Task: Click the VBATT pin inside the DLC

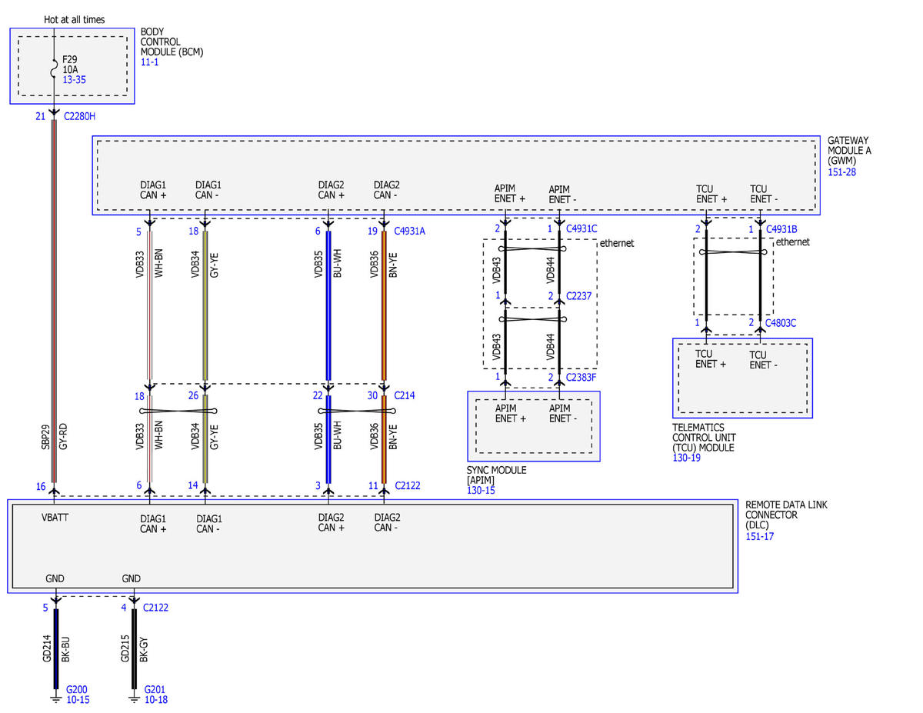Action: point(55,518)
